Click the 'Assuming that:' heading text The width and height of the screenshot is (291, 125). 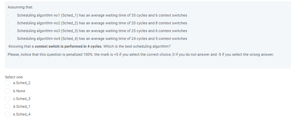coord(20,7)
